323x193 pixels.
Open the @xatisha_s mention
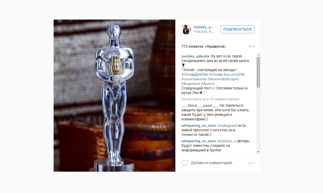226,141
